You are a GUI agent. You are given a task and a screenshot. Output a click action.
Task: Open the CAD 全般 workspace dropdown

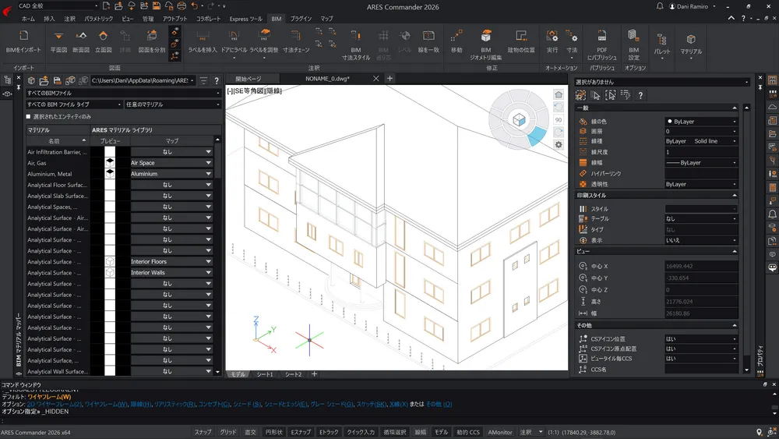[x=58, y=6]
